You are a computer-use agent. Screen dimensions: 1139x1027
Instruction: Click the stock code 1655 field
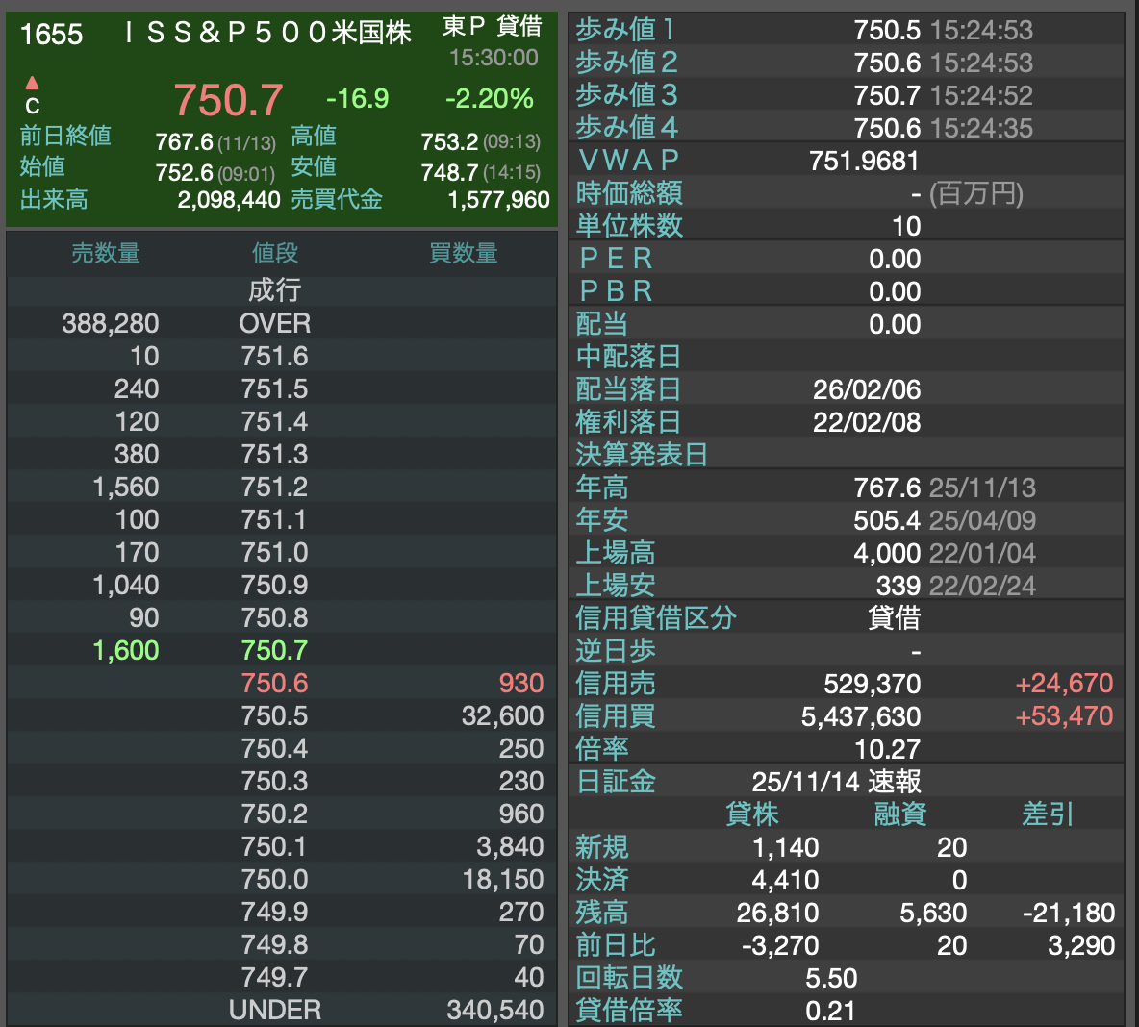pos(52,35)
